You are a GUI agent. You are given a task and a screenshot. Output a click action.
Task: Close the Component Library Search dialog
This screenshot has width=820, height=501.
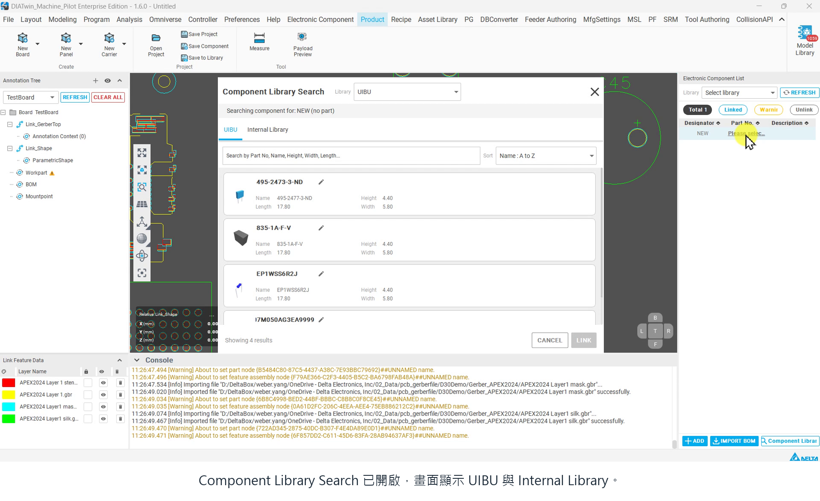[594, 92]
